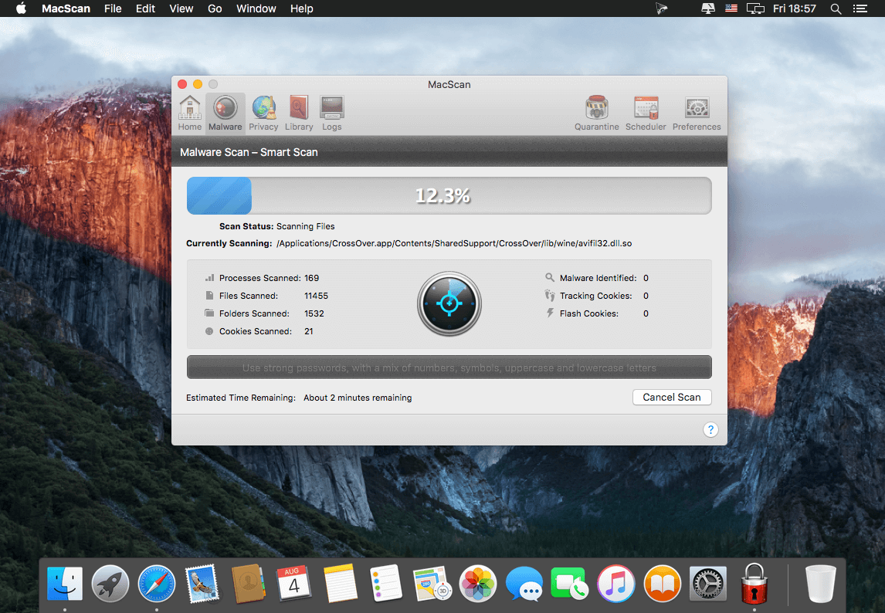
Task: Open Calendar from the Dock
Action: point(293,584)
